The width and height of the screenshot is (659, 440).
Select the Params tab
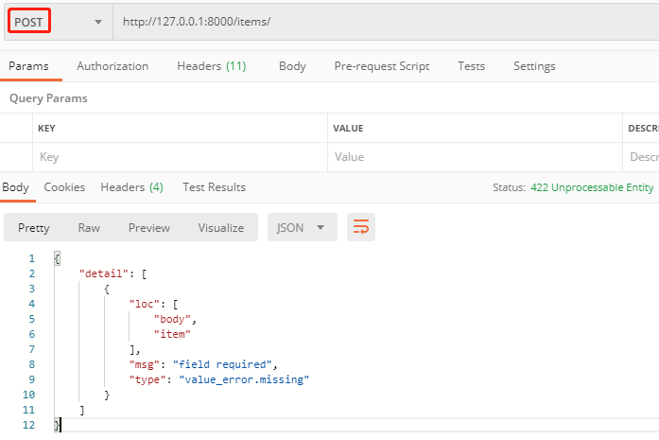coord(28,66)
